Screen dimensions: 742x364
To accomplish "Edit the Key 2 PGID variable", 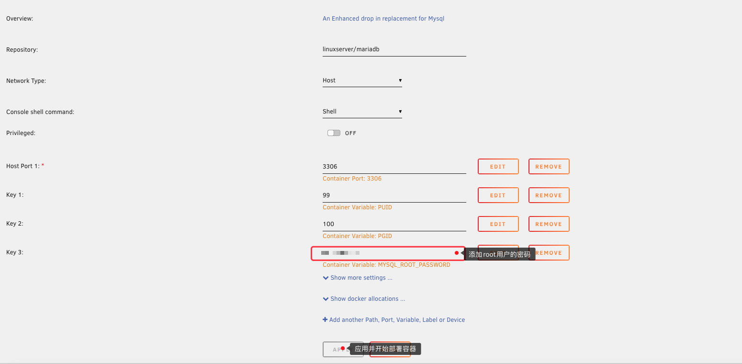I will click(x=498, y=224).
